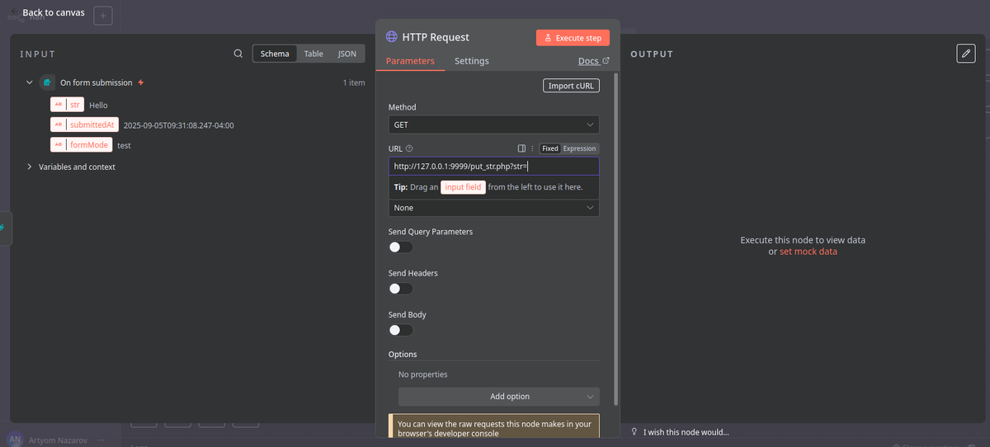The height and width of the screenshot is (447, 990).
Task: Click the submittedAt timestamp value
Action: click(x=179, y=125)
